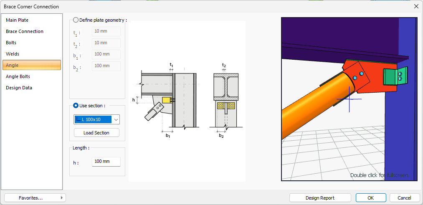Click the Length h input field

point(106,162)
